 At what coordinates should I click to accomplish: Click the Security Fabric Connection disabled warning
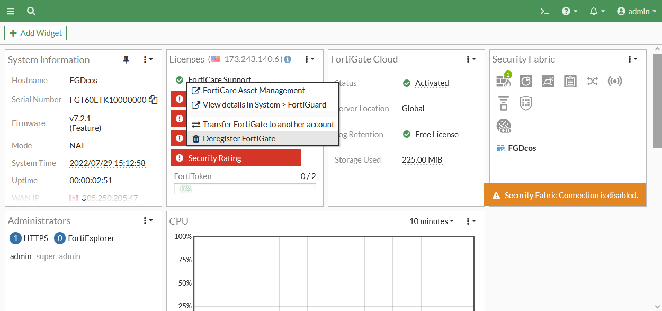pos(565,195)
